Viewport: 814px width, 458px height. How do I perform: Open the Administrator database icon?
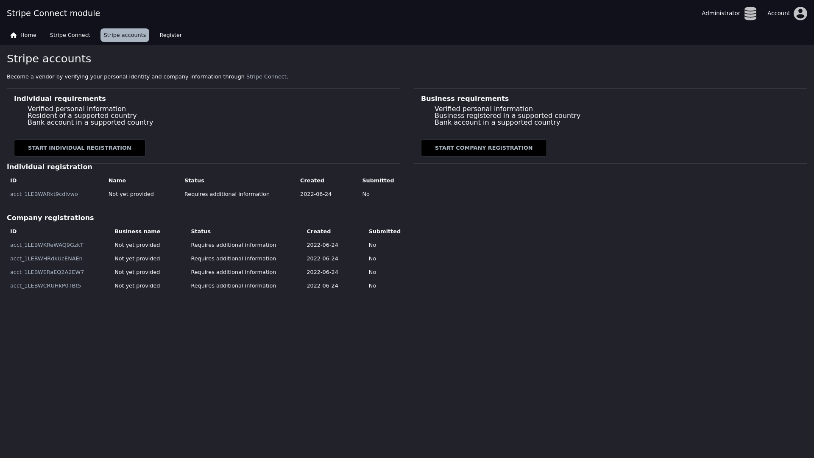(x=750, y=14)
